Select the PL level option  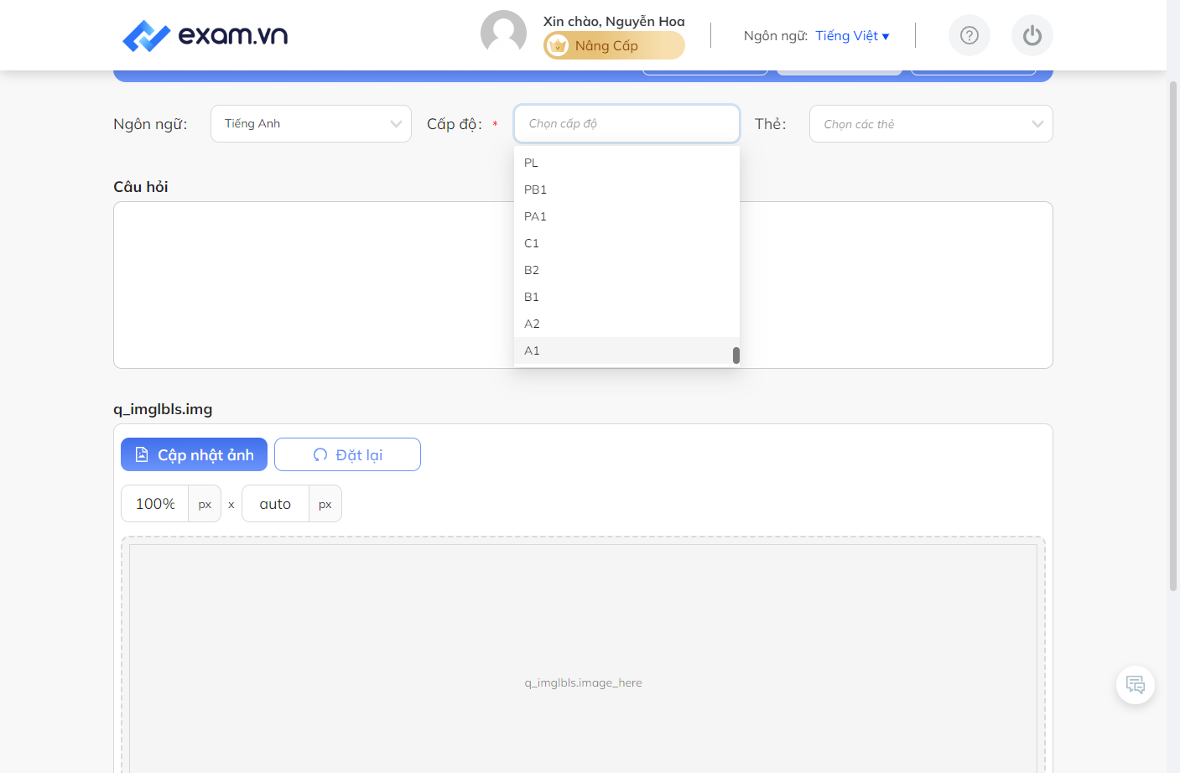coord(626,163)
